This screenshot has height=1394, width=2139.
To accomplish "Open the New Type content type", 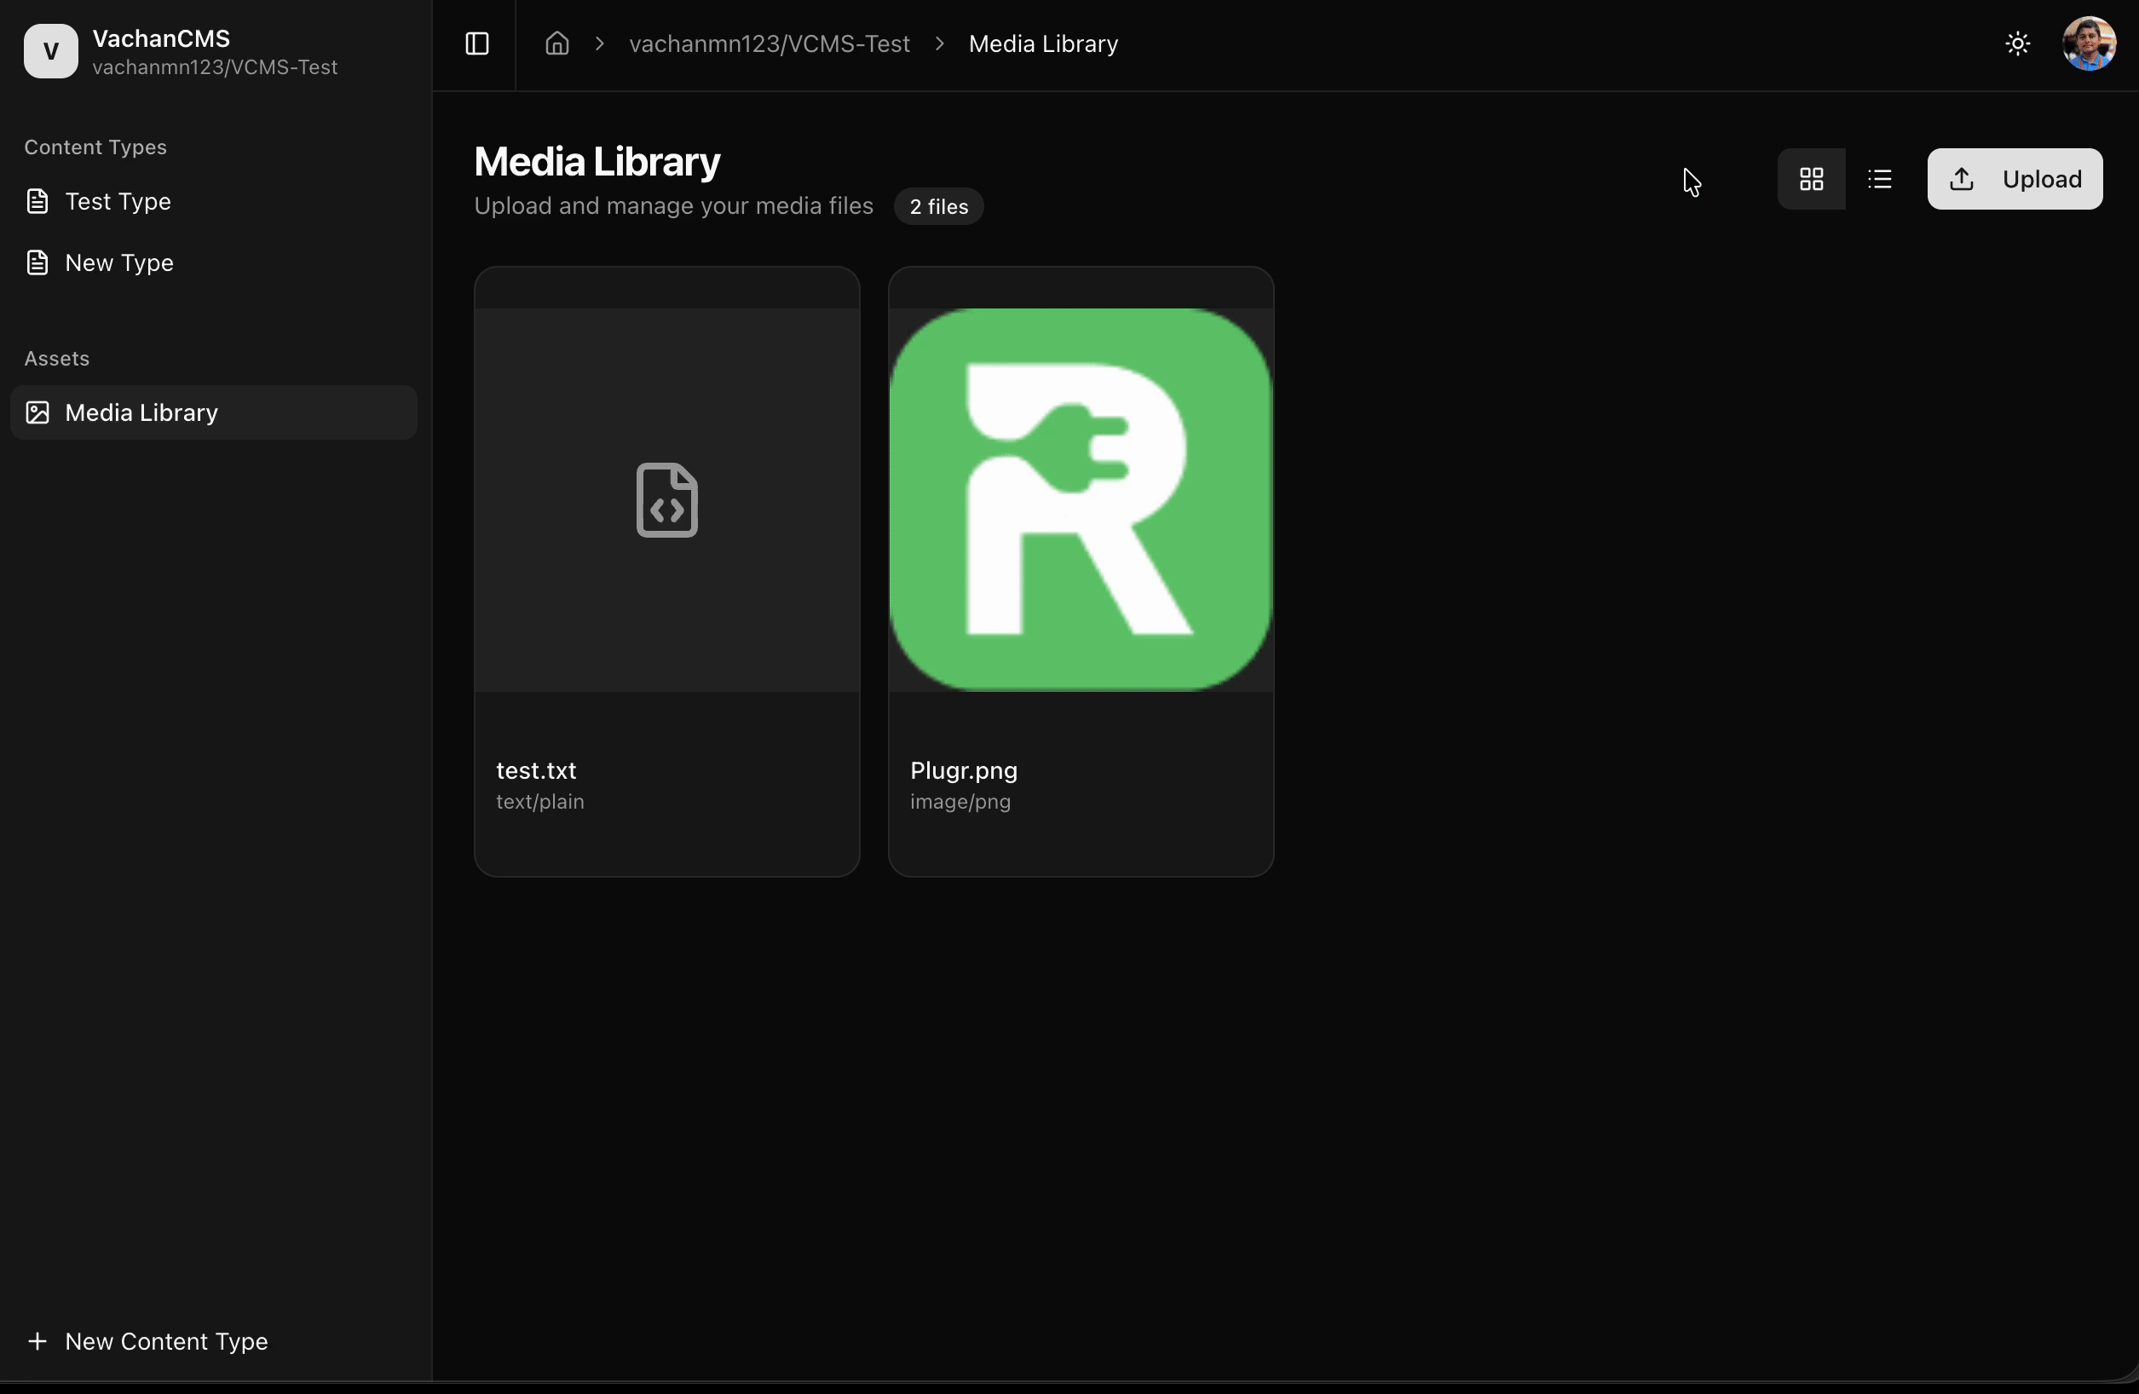I will 118,262.
